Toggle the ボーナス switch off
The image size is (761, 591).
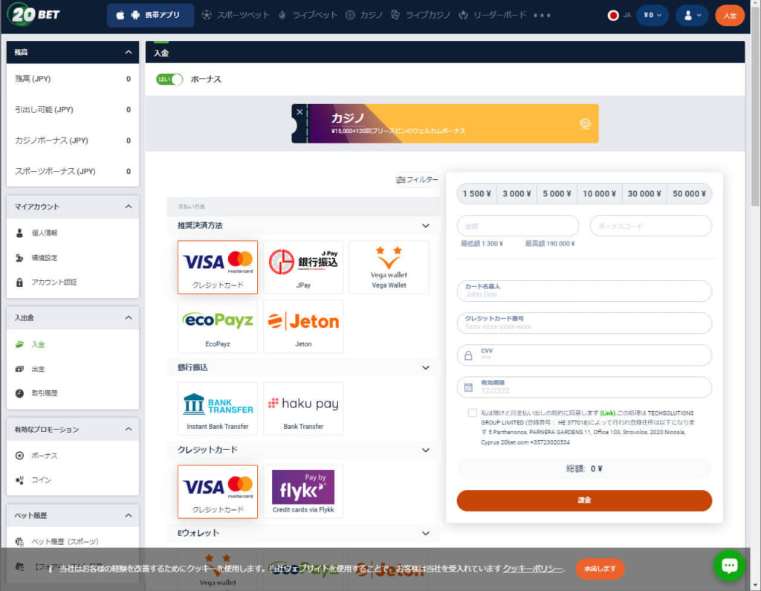(169, 79)
